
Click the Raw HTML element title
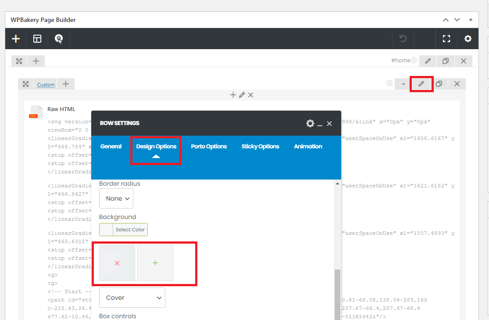[61, 109]
